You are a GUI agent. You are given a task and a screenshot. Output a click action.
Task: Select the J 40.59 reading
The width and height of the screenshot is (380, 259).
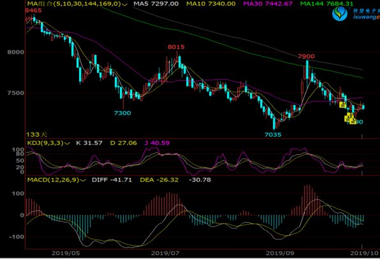[x=157, y=143]
